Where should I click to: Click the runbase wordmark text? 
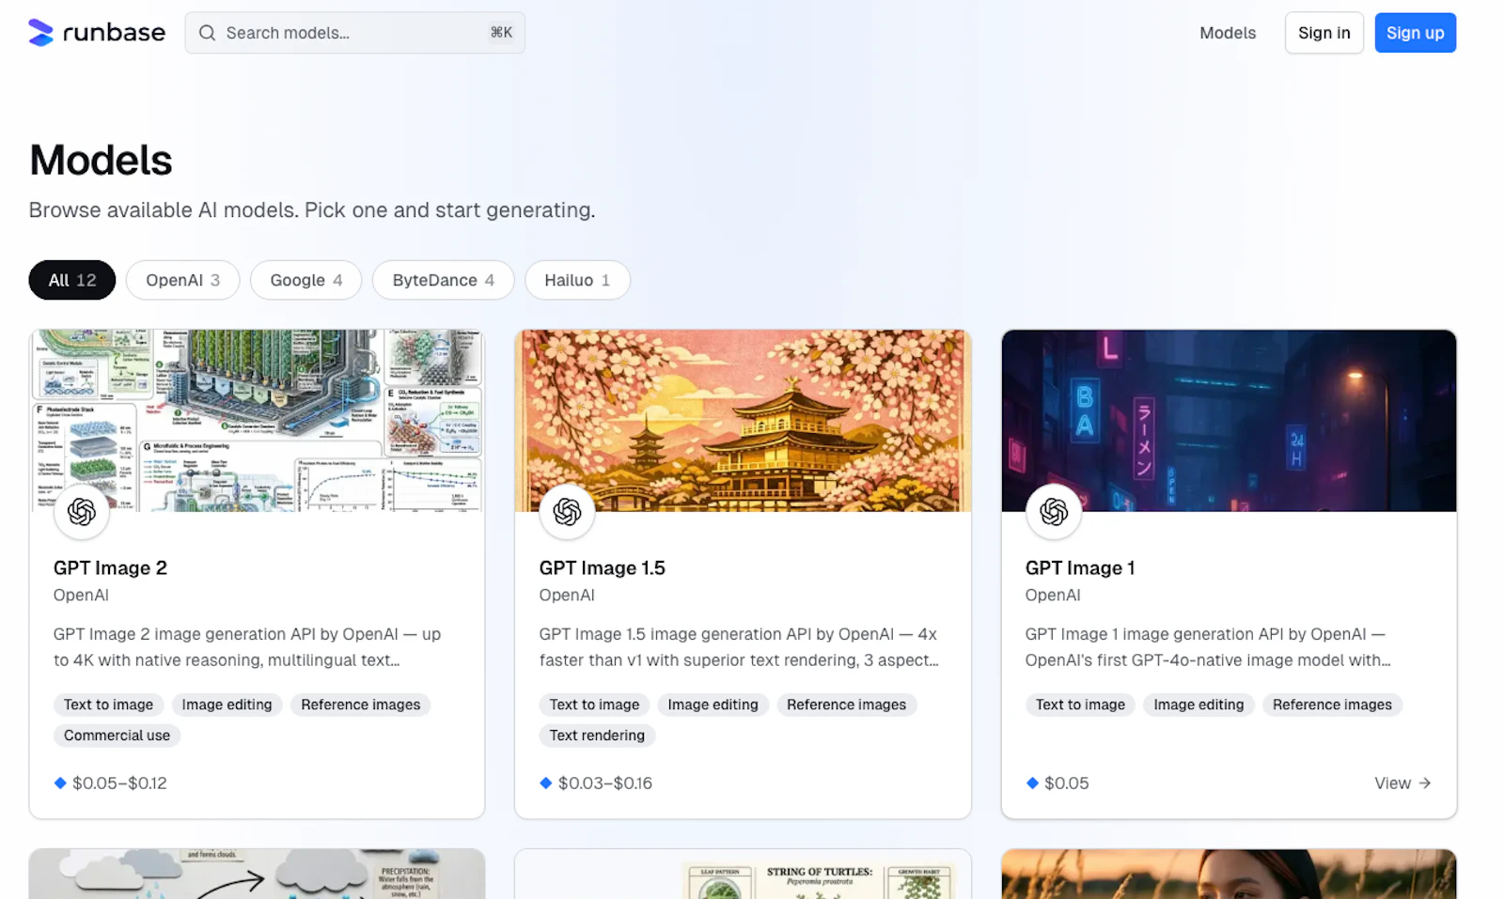pyautogui.click(x=114, y=33)
